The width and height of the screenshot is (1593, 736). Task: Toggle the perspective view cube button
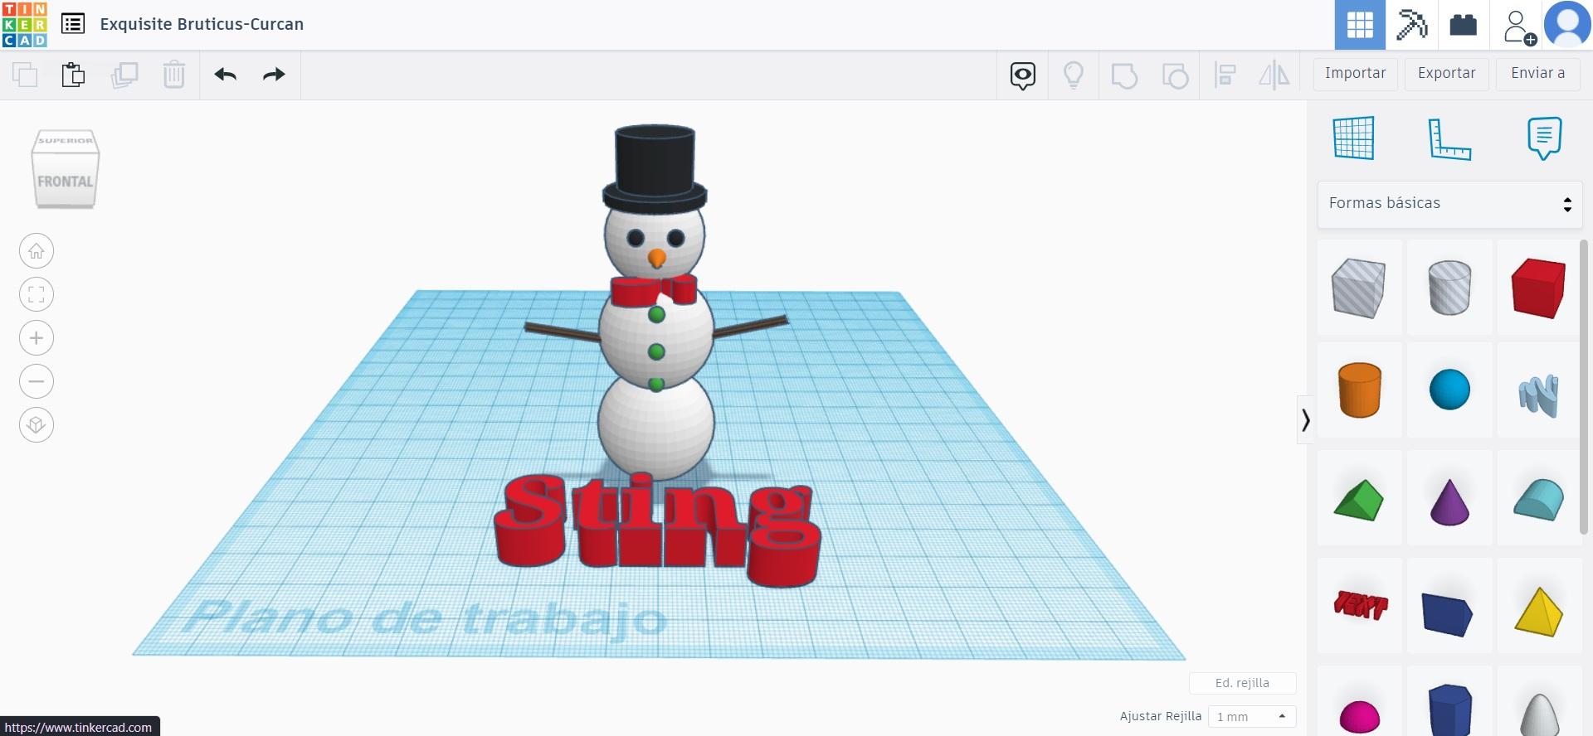37,425
